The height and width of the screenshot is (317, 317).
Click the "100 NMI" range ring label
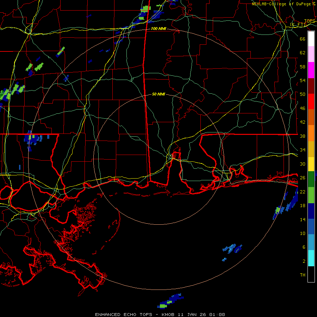click(158, 29)
